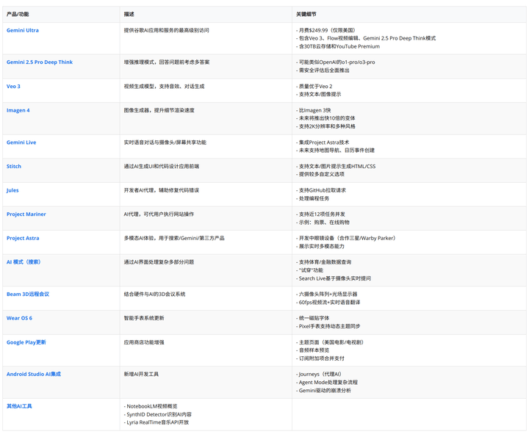Click the Pixel手表支持动态主题同步 line

[x=328, y=326]
